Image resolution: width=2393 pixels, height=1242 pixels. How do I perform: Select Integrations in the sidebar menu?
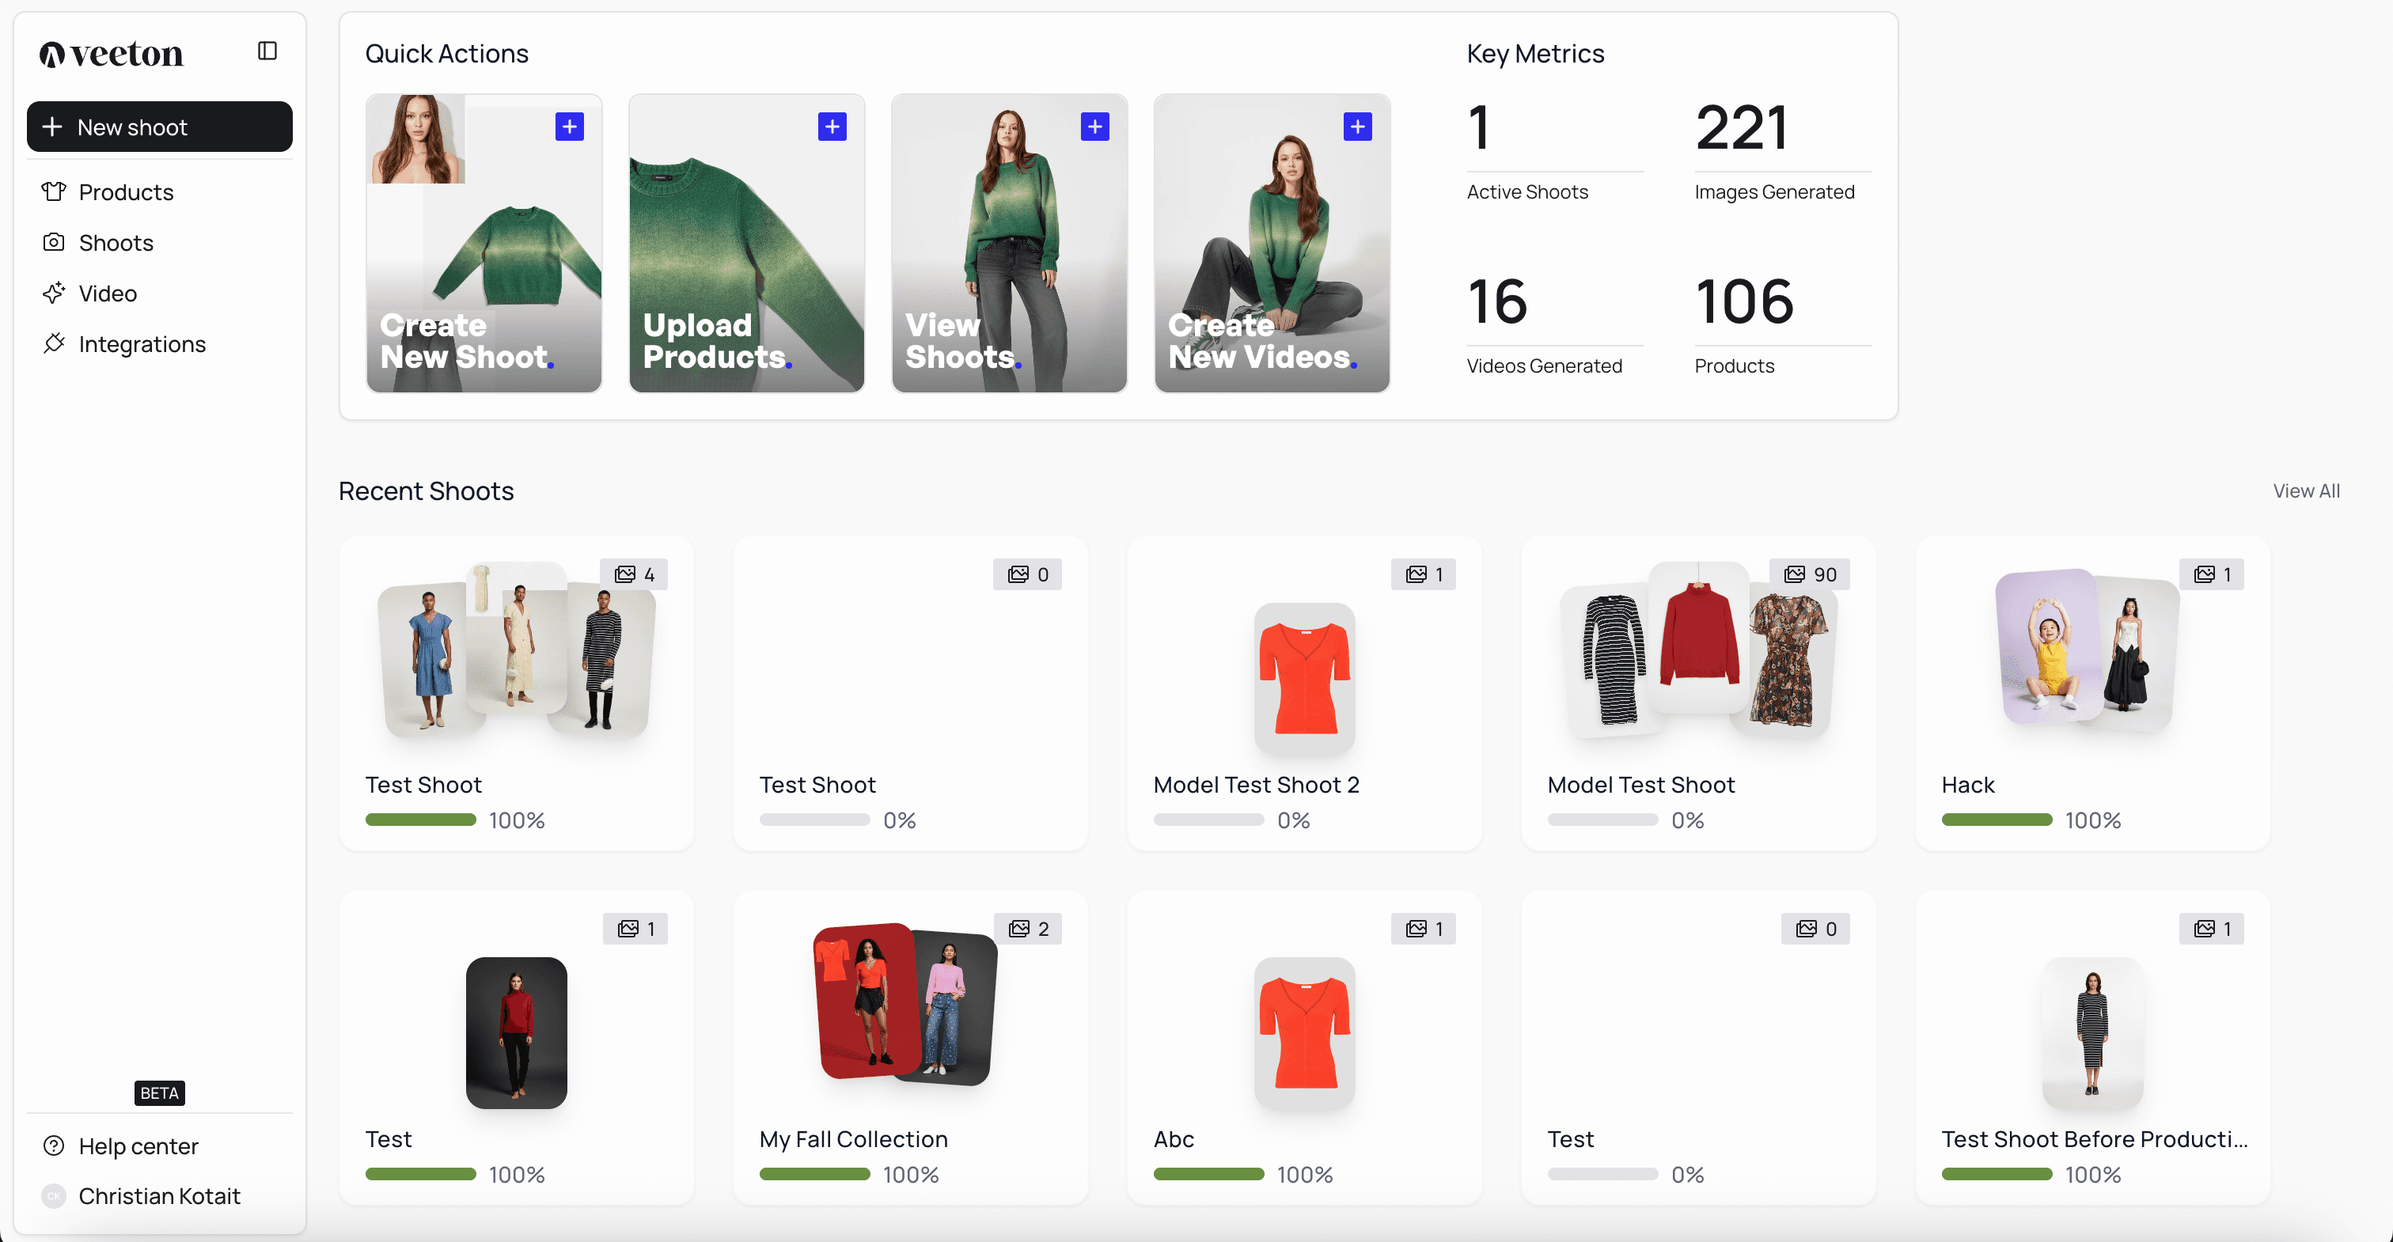pyautogui.click(x=142, y=343)
